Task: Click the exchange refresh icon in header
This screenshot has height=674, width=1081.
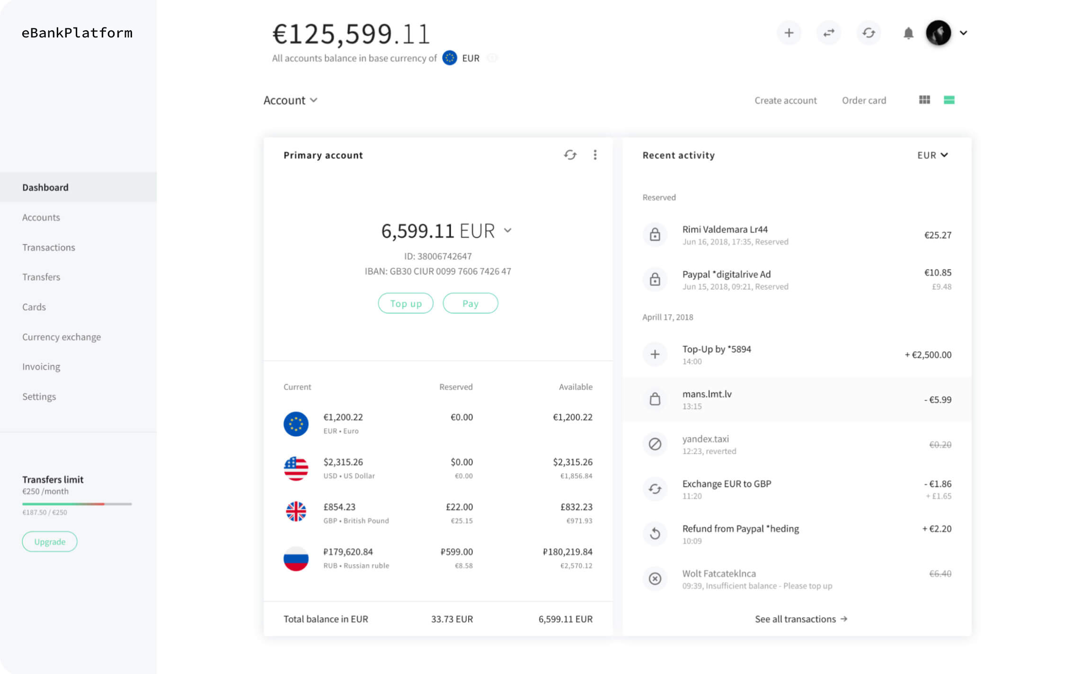Action: (x=868, y=33)
